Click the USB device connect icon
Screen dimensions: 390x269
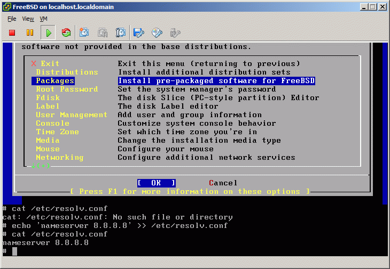pos(175,32)
